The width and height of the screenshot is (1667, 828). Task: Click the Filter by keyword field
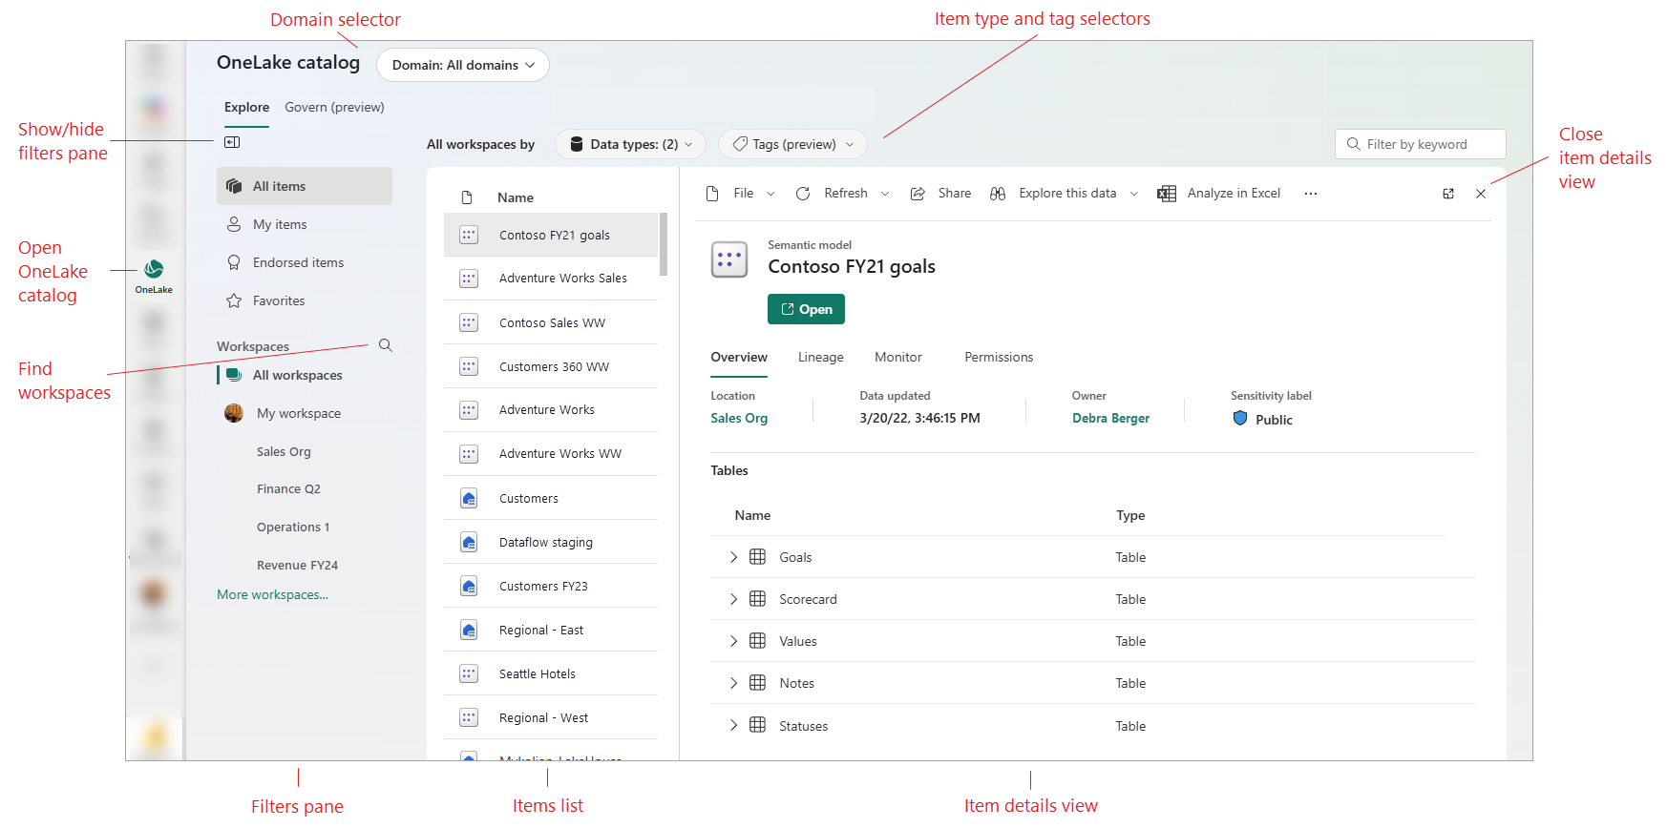point(1420,144)
